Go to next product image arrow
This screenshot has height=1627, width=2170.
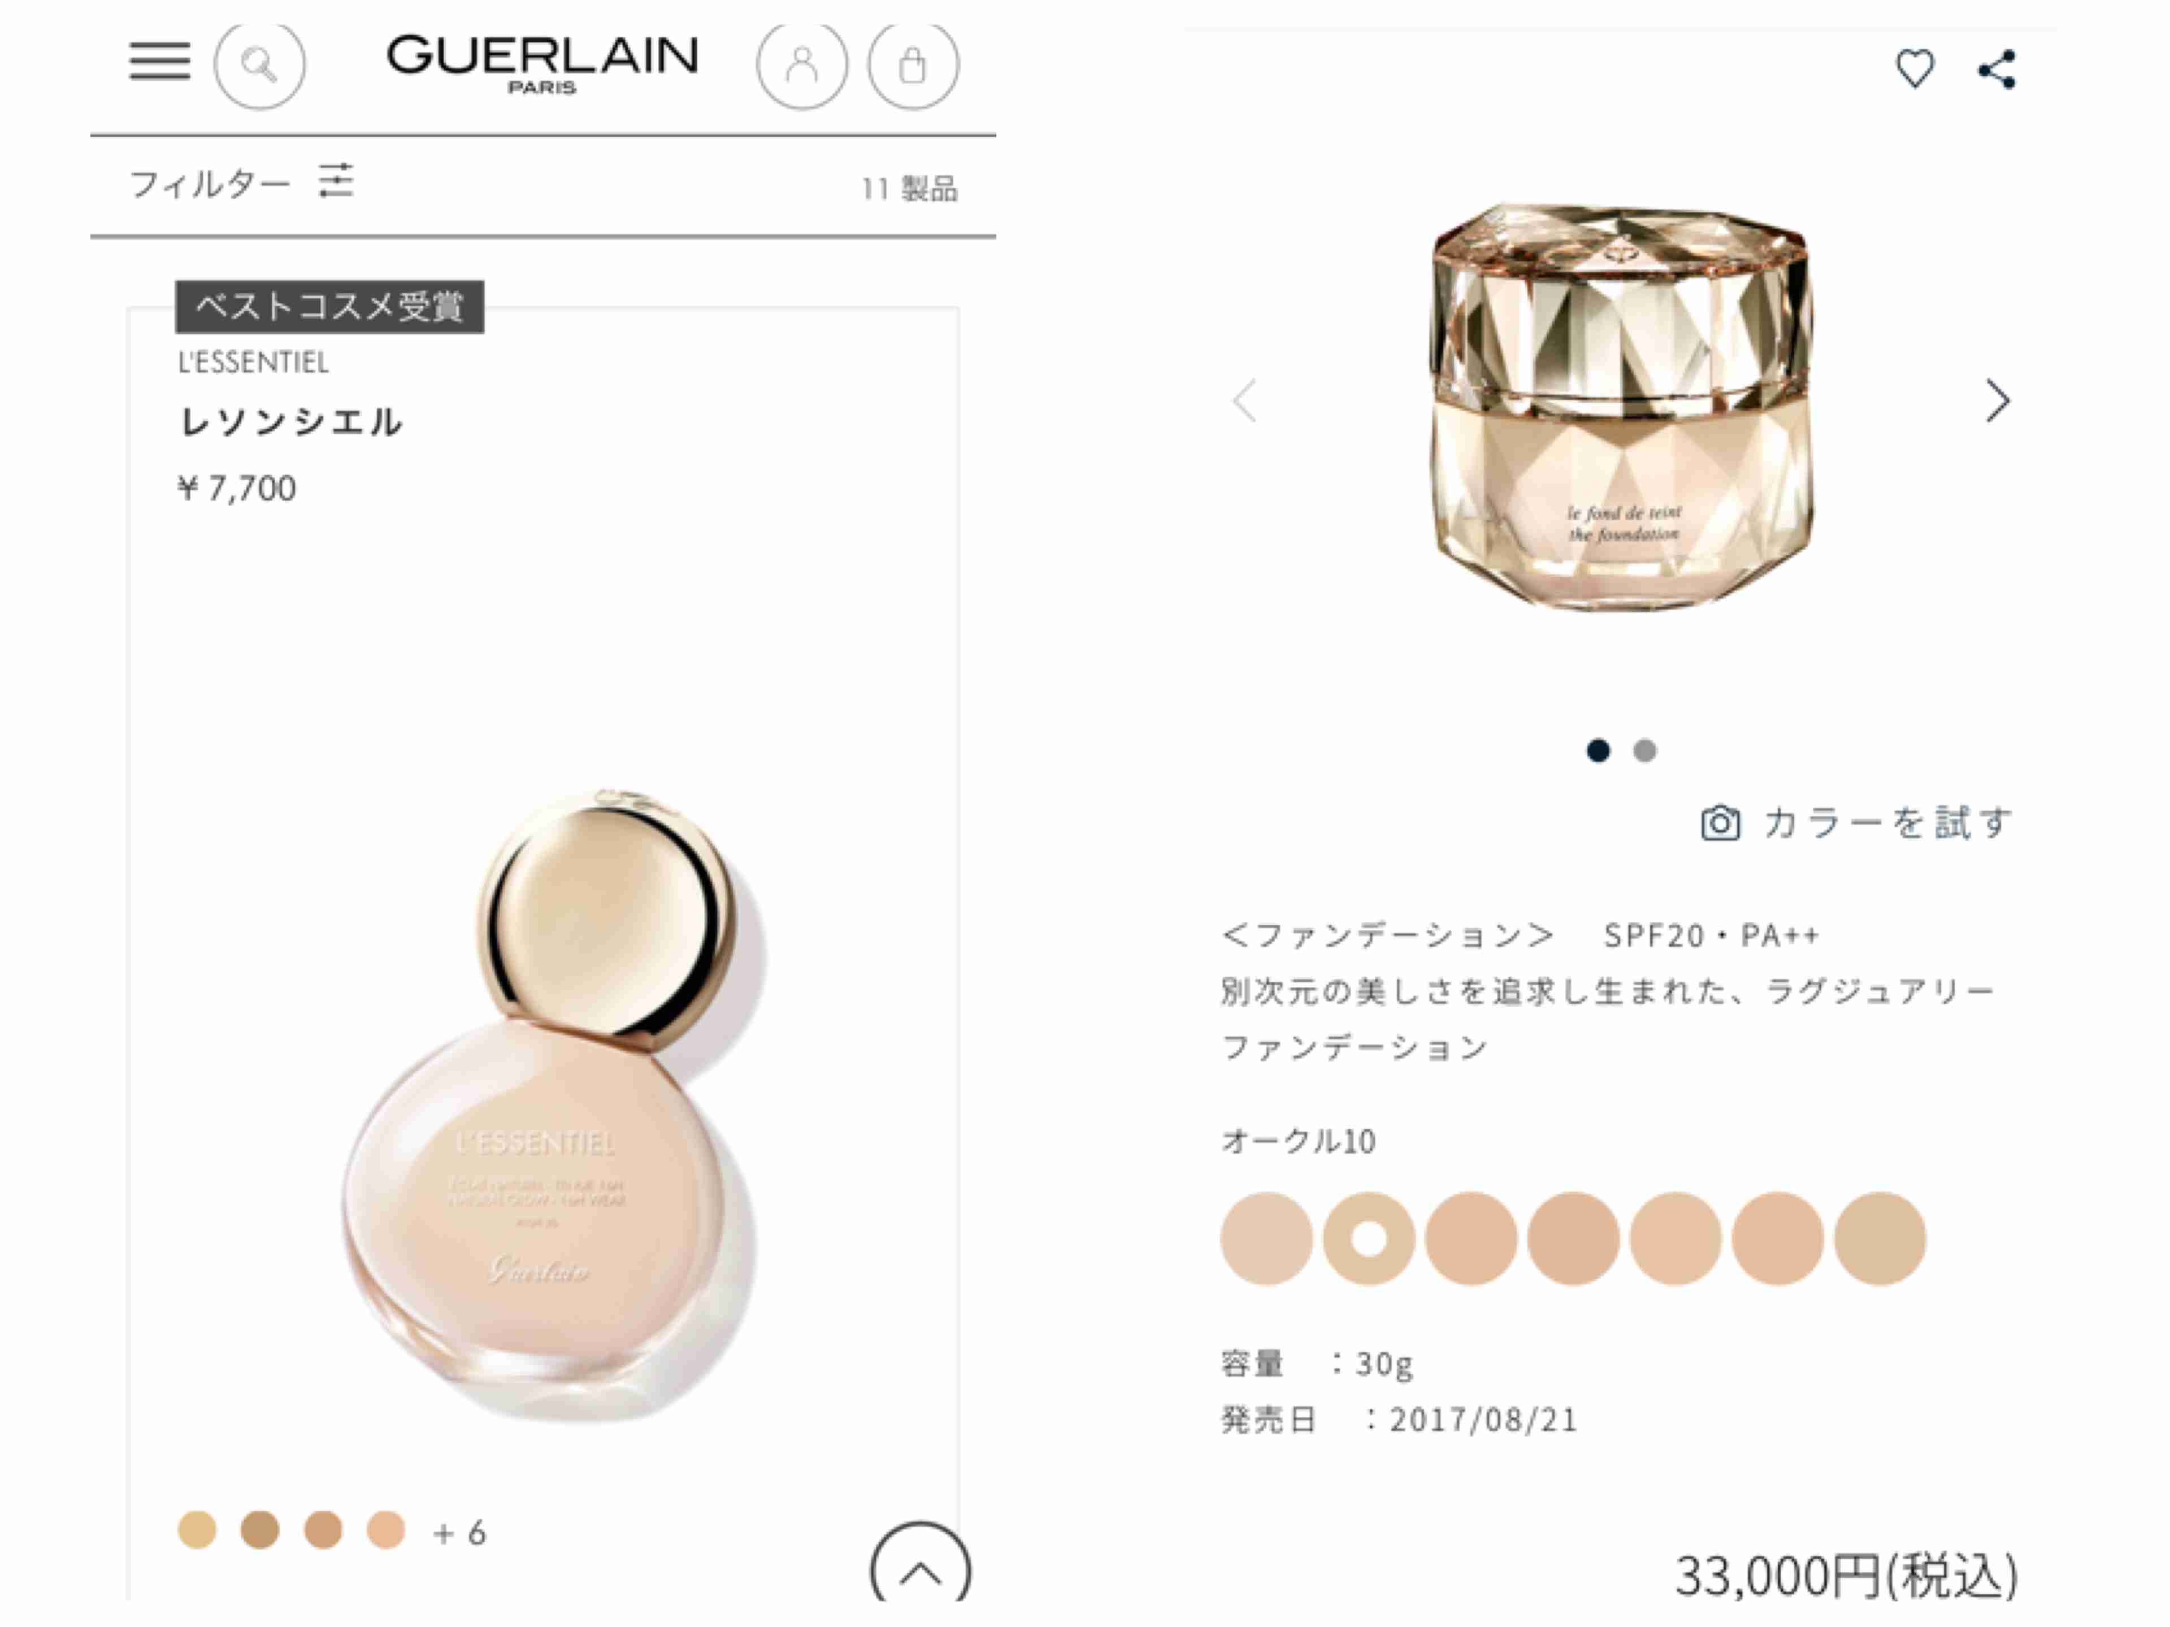tap(1997, 400)
